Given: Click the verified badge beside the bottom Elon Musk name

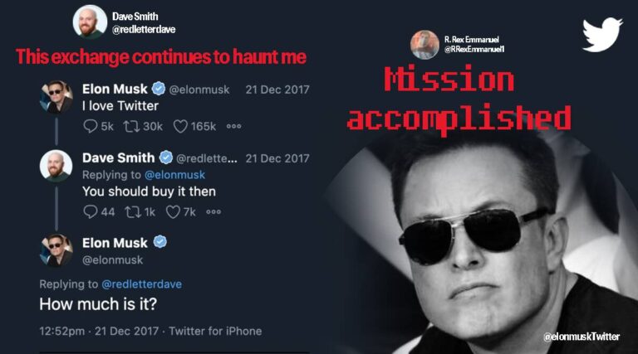Looking at the screenshot, I should (x=160, y=242).
